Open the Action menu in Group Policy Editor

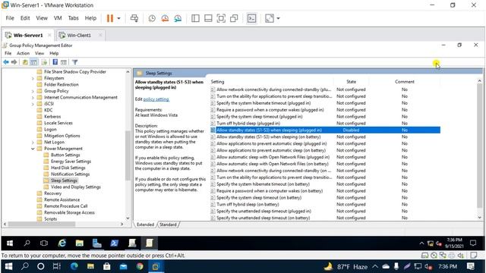24,53
